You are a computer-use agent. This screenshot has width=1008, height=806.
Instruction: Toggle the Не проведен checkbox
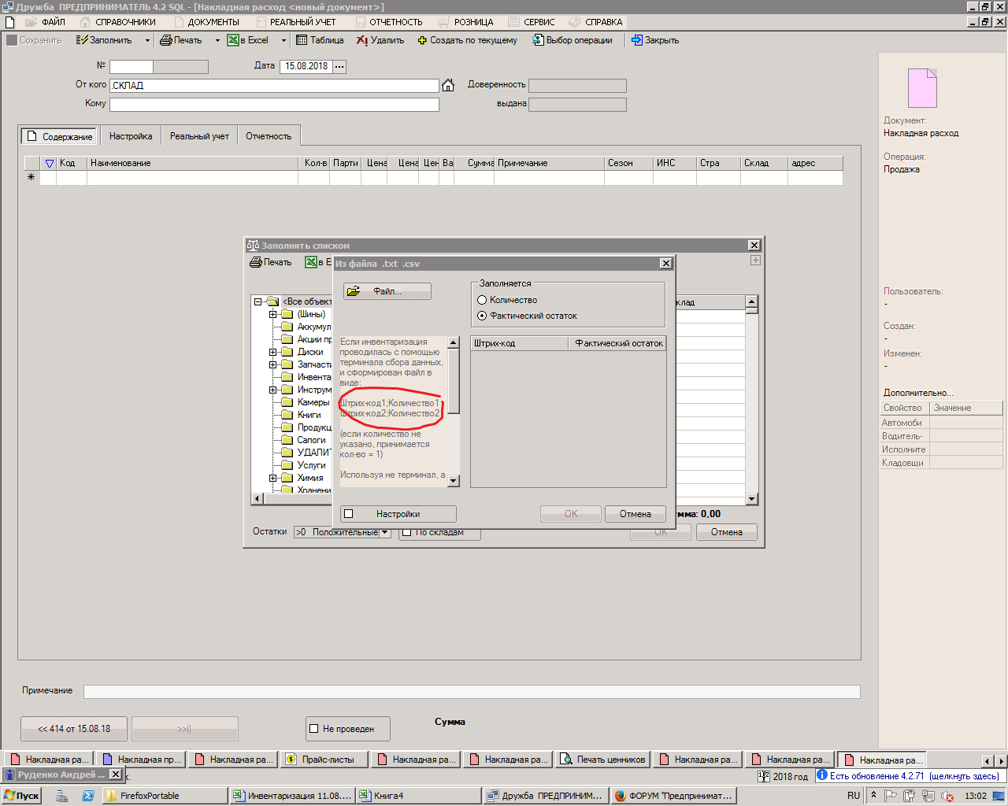[x=314, y=729]
